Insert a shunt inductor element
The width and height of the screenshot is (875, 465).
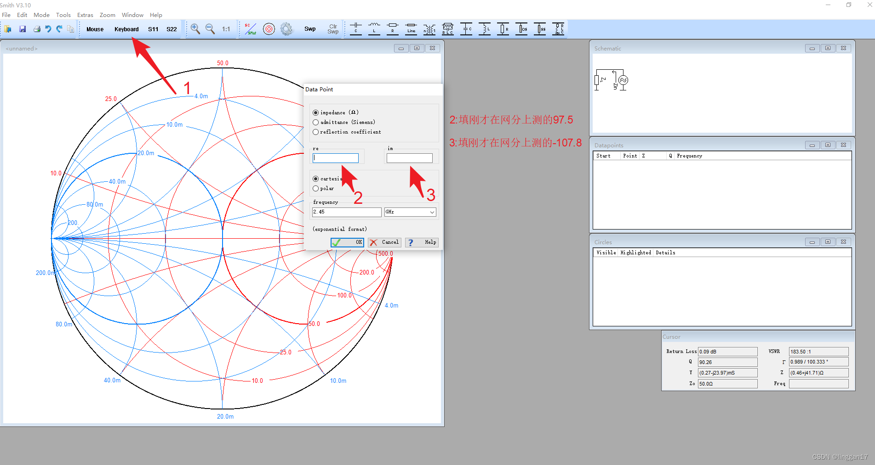point(485,29)
